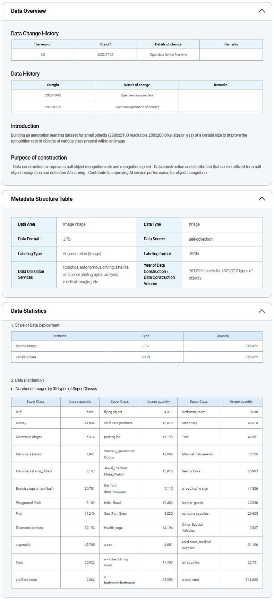
Task: Collapse the Data Overview section chevron
Action: 262,11
